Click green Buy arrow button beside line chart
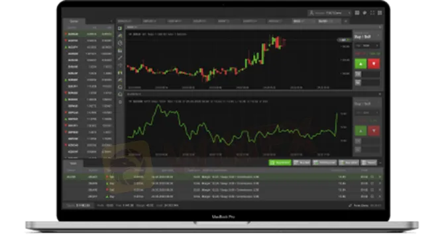Viewport: 442px width, 239px height. [x=360, y=131]
